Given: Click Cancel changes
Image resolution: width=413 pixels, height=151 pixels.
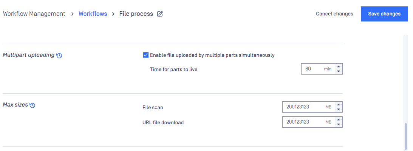Looking at the screenshot, I should click(x=334, y=14).
